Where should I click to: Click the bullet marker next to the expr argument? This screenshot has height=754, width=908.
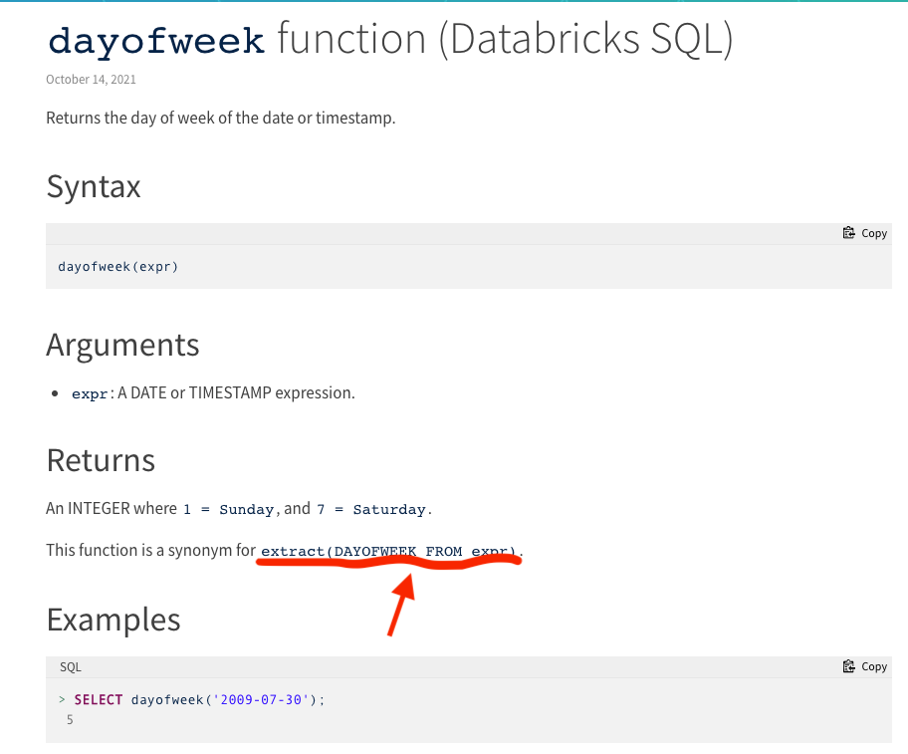point(55,393)
